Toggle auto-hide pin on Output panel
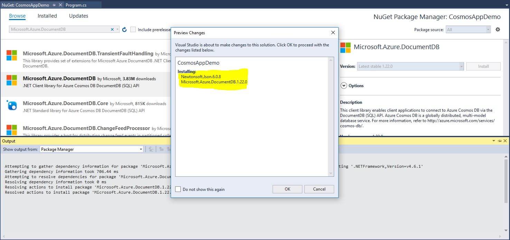The height and width of the screenshot is (240, 510). coord(500,141)
